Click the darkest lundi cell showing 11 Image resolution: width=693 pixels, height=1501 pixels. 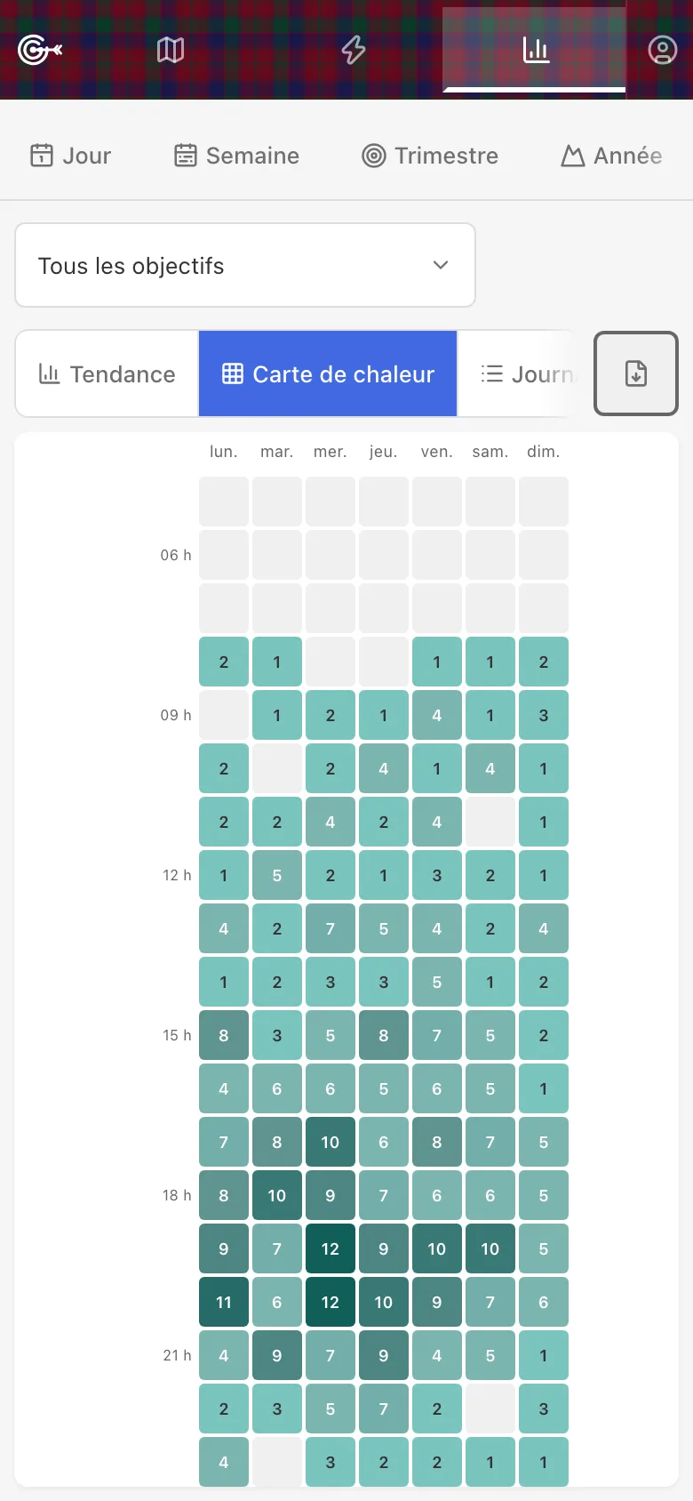224,1302
